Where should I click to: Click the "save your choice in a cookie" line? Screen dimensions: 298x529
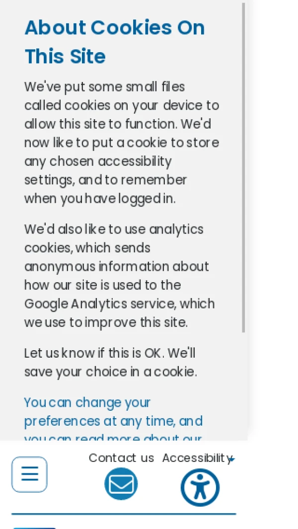click(x=110, y=372)
